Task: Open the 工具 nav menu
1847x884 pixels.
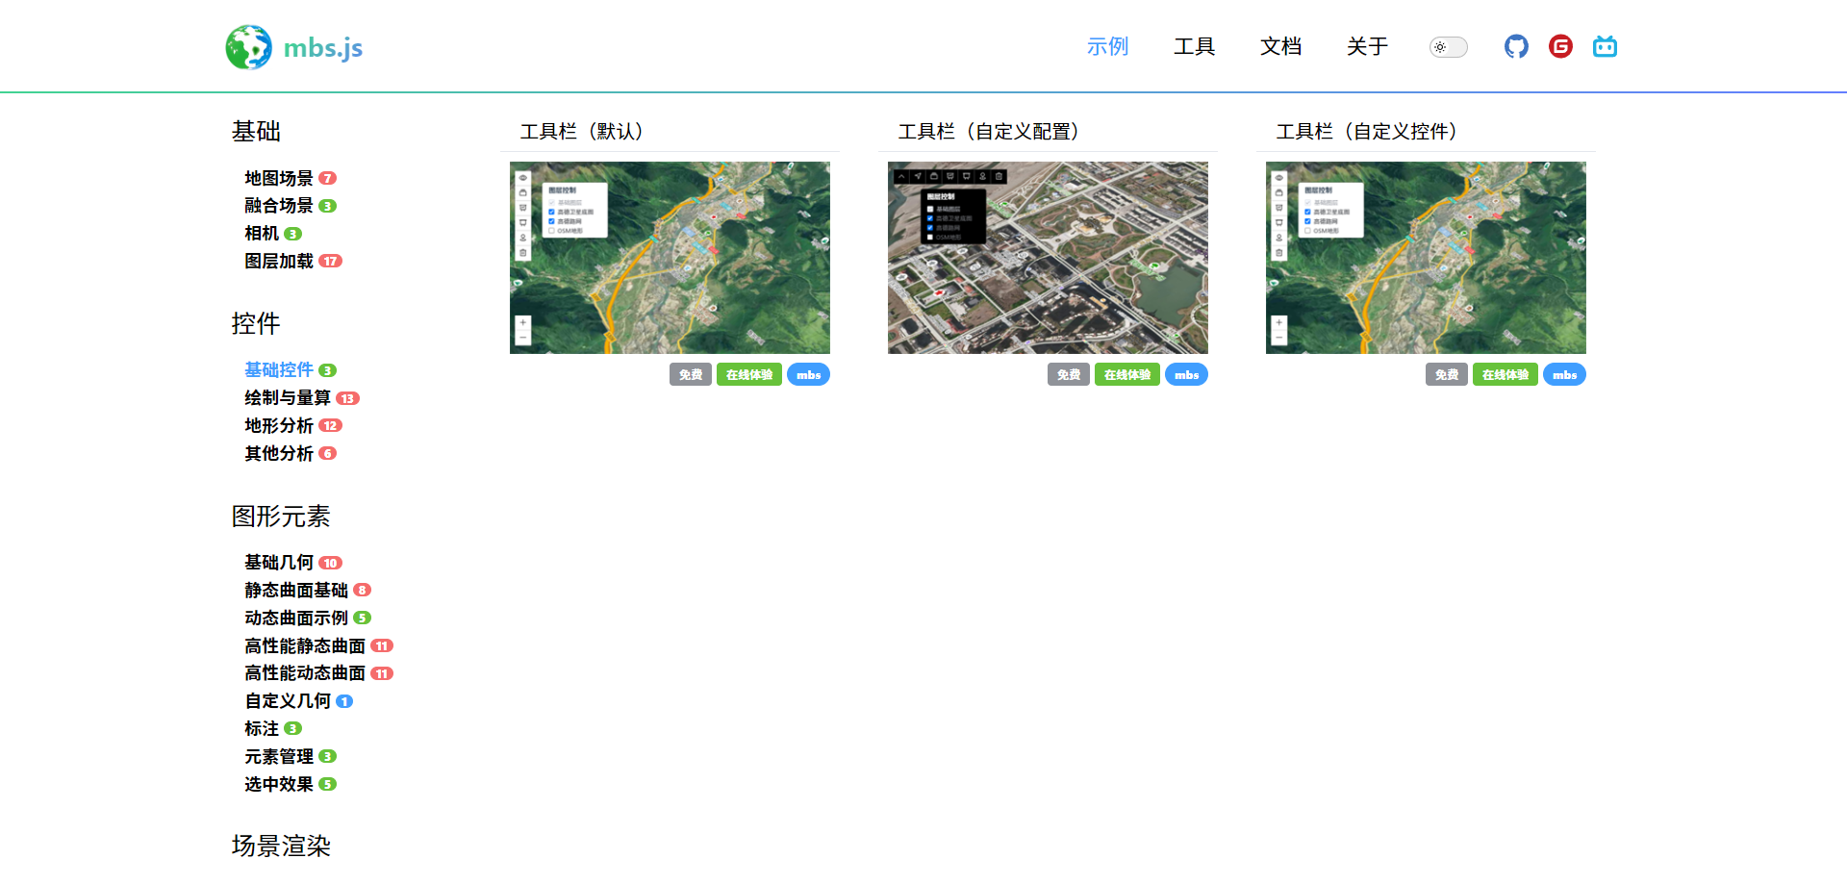Action: [1194, 46]
